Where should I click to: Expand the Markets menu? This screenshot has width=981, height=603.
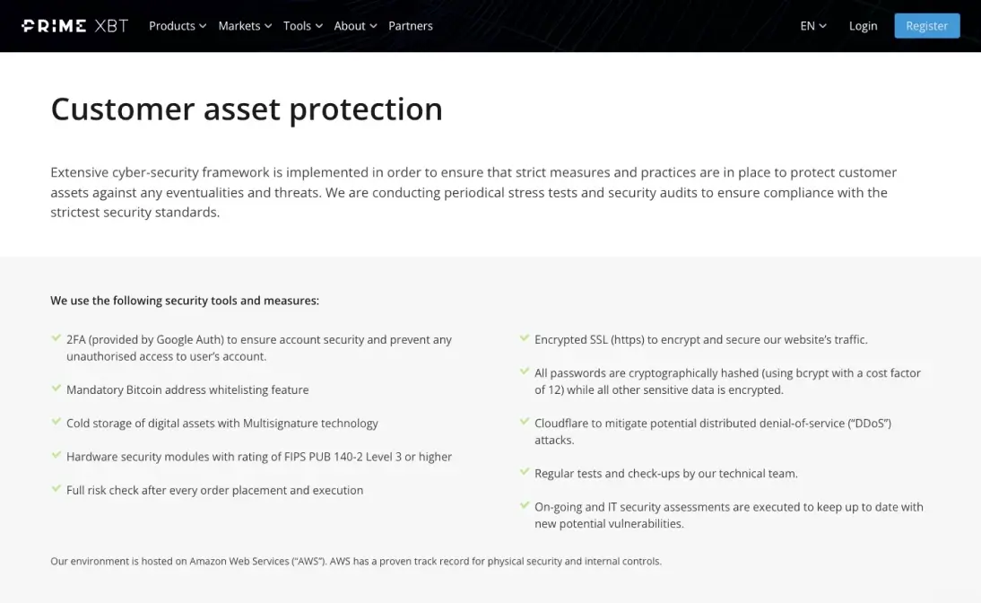click(x=244, y=26)
